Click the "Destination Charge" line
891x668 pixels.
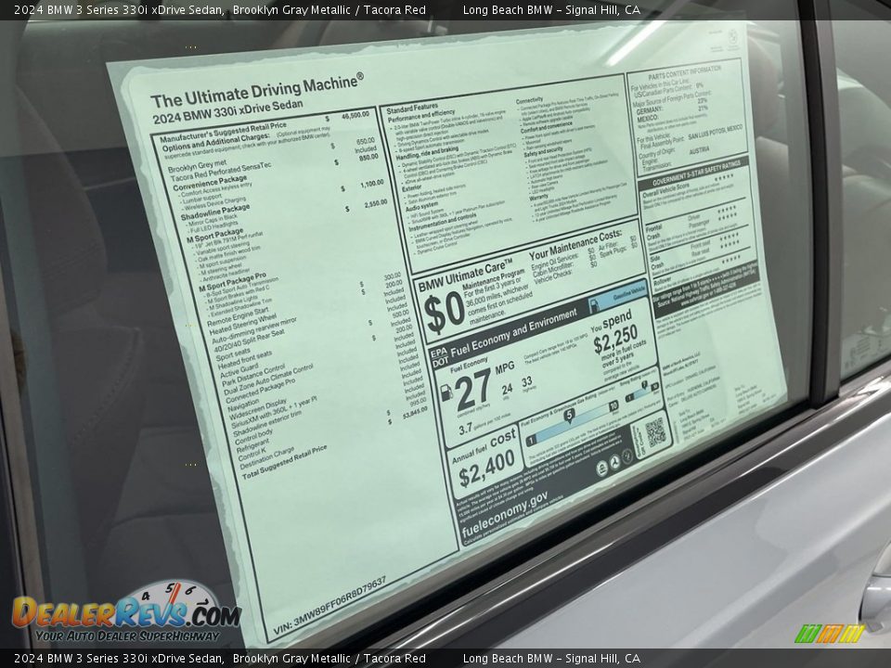(267, 458)
